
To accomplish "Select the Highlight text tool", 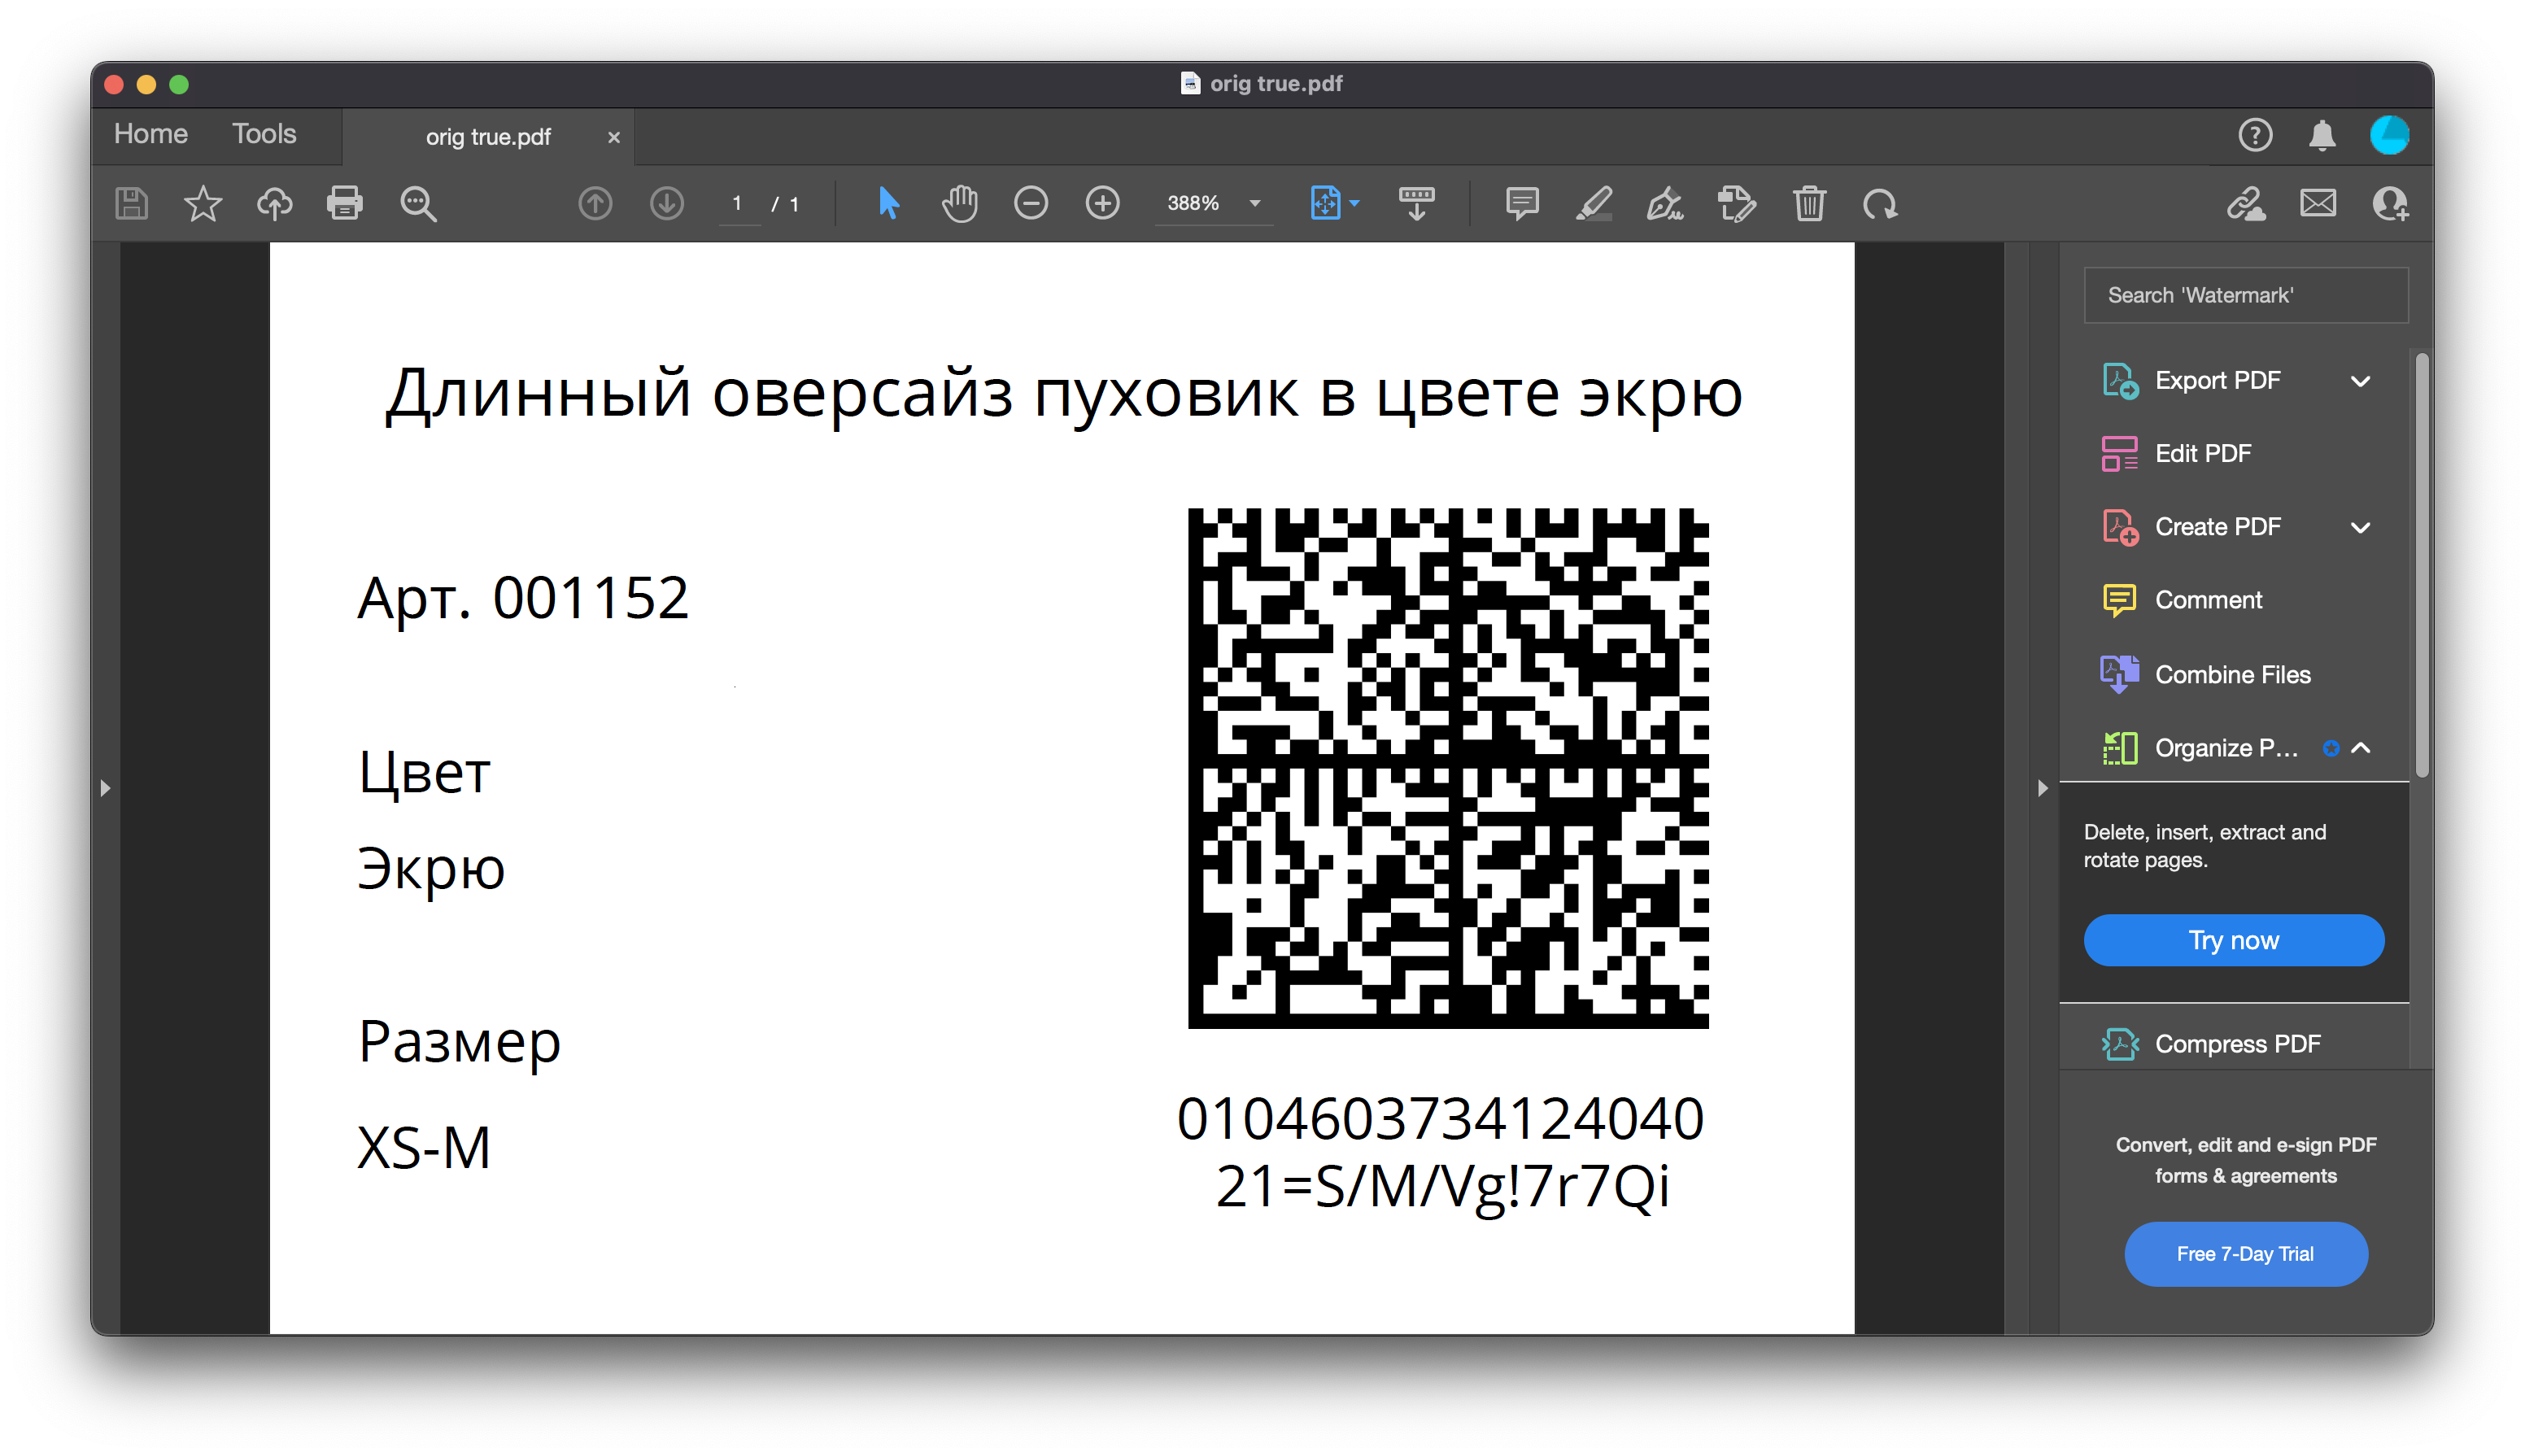I will (x=1596, y=203).
